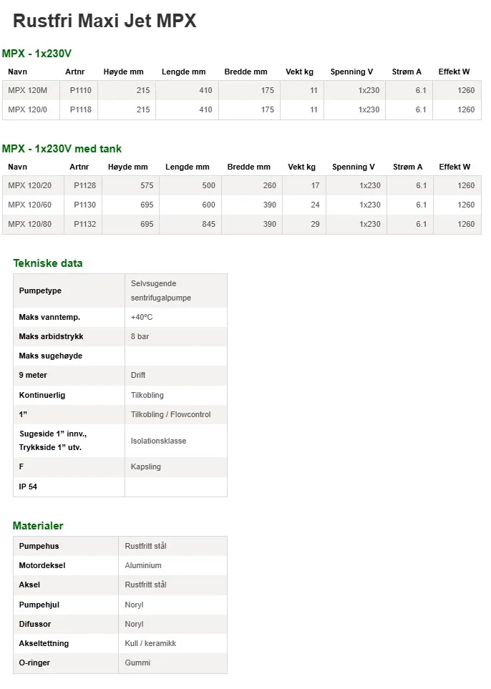Viewport: 491px width, 689px height.
Task: Click the Høyde mm column header in first table
Action: click(123, 72)
